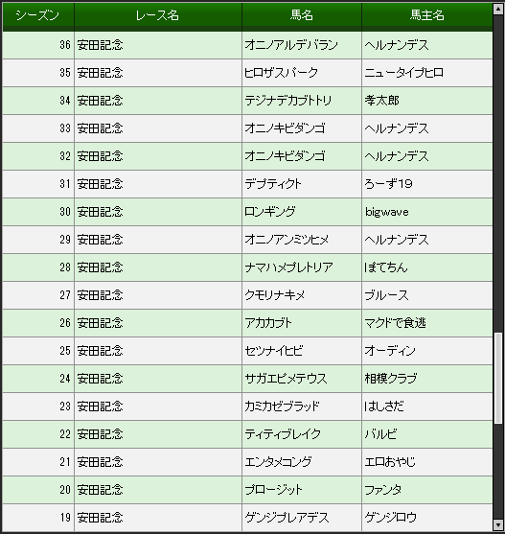505x534 pixels.
Task: Select 安田記念 race name in season 22
Action: tap(100, 434)
